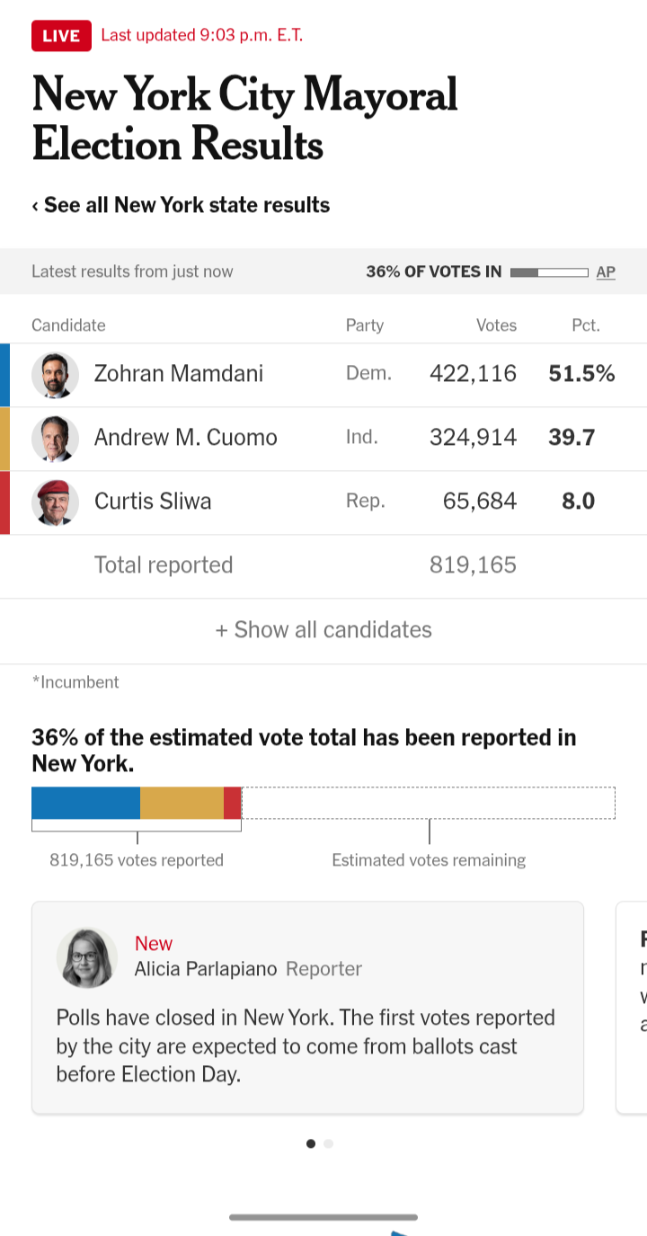Open the AP source link

[x=606, y=271]
